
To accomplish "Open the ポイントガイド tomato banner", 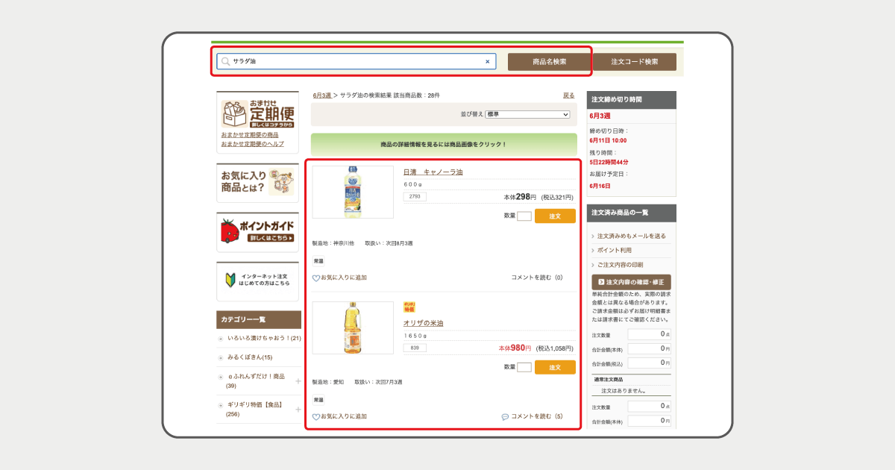I will 257,232.
